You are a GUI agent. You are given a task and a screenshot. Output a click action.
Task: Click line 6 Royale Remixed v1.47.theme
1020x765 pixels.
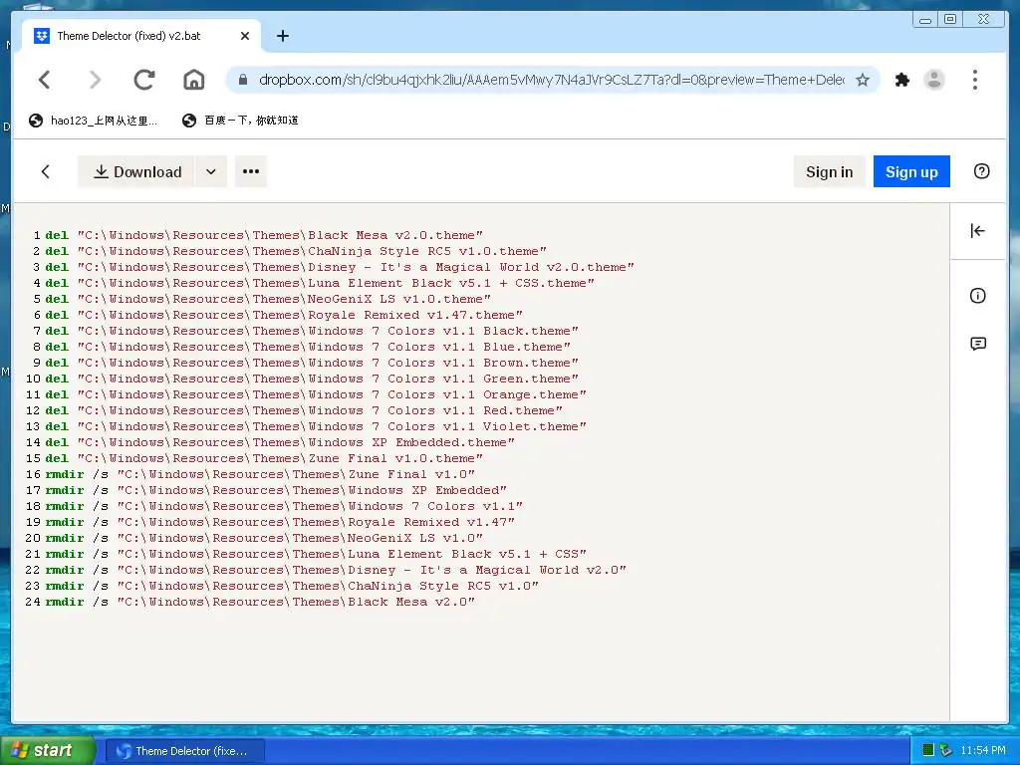283,315
